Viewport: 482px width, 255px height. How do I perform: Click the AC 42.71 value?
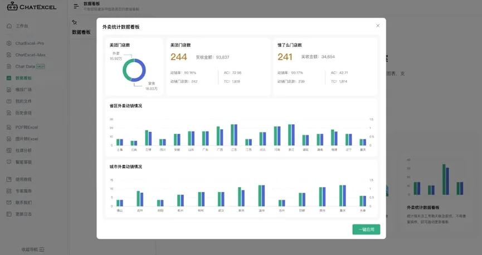(339, 73)
